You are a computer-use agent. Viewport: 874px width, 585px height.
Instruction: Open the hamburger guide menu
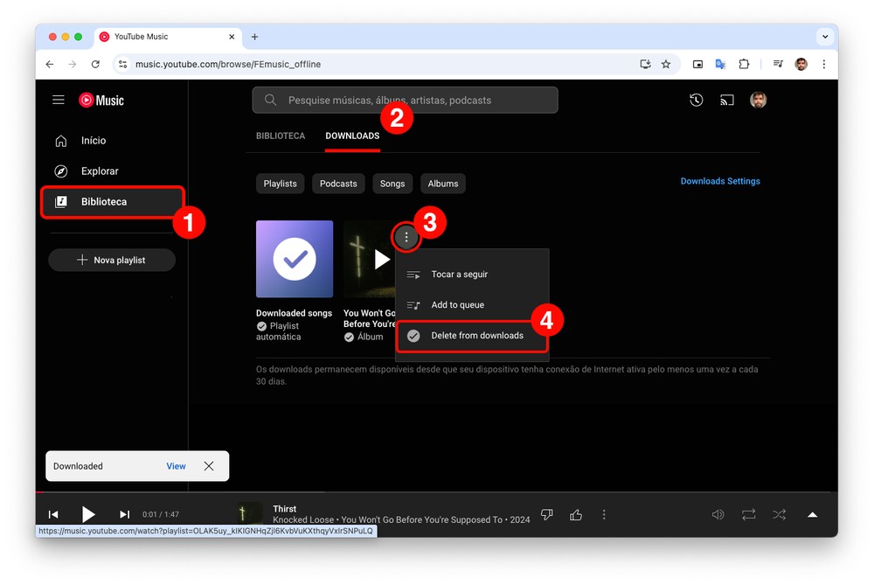click(59, 101)
